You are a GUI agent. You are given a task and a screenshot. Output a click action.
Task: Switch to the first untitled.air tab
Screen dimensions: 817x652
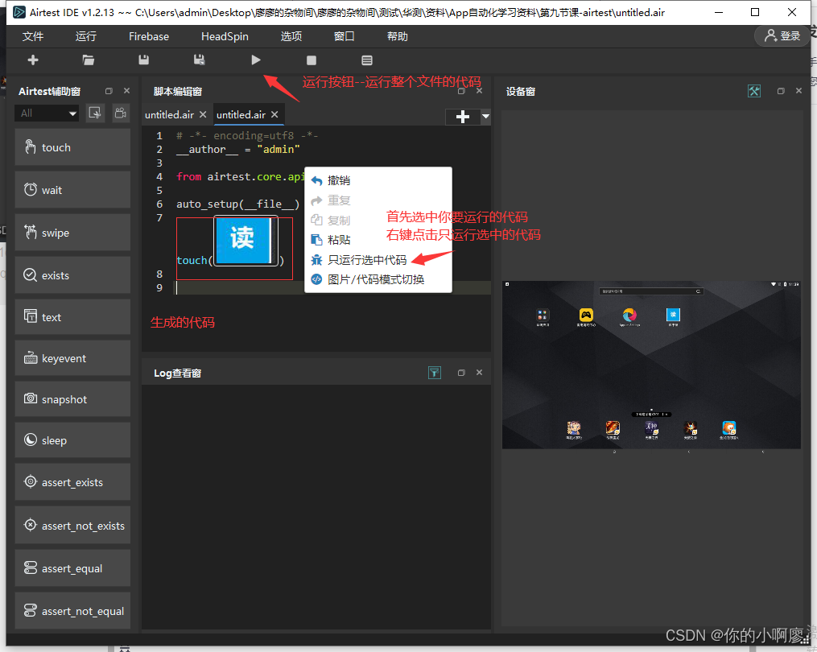(169, 114)
